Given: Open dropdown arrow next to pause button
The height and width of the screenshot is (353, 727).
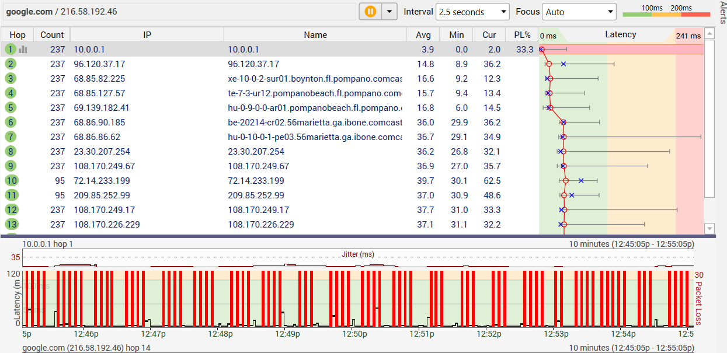Looking at the screenshot, I should point(389,12).
